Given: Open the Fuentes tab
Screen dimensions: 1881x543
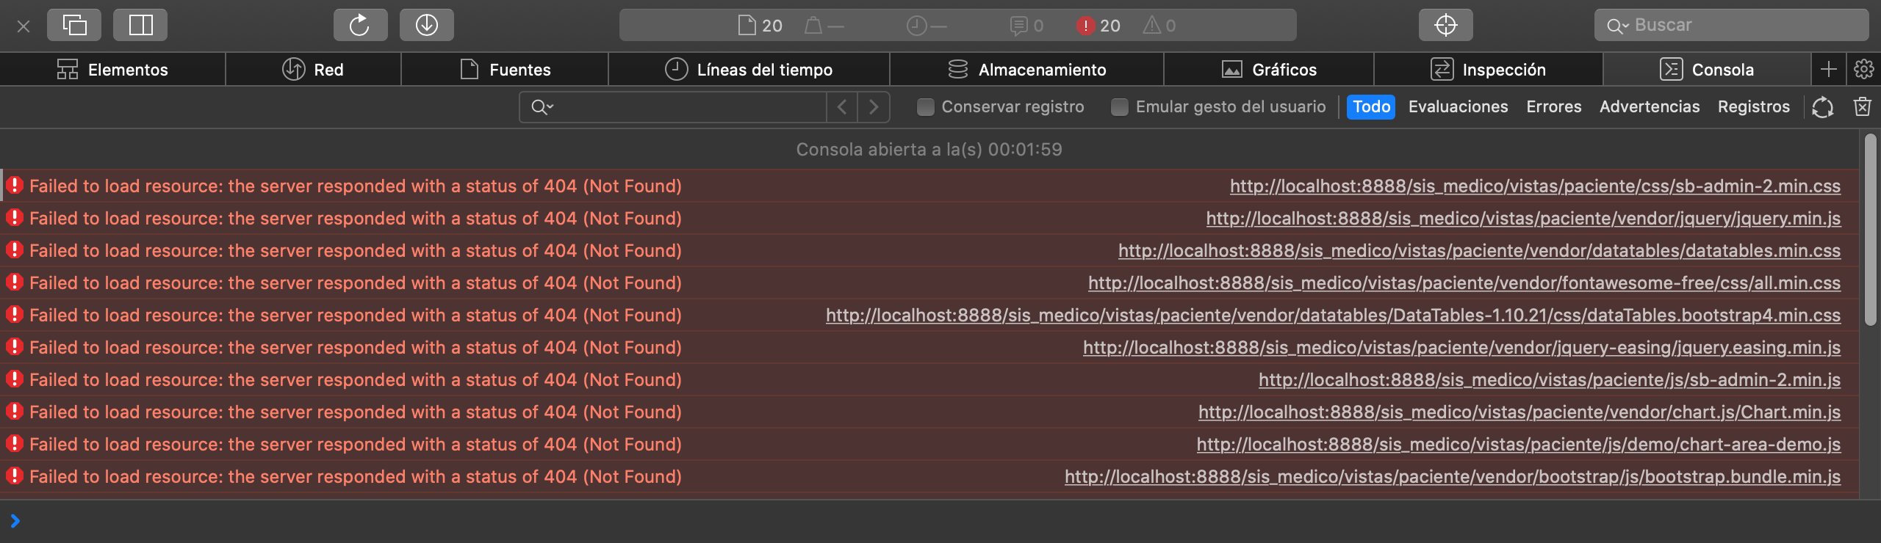Looking at the screenshot, I should 505,70.
